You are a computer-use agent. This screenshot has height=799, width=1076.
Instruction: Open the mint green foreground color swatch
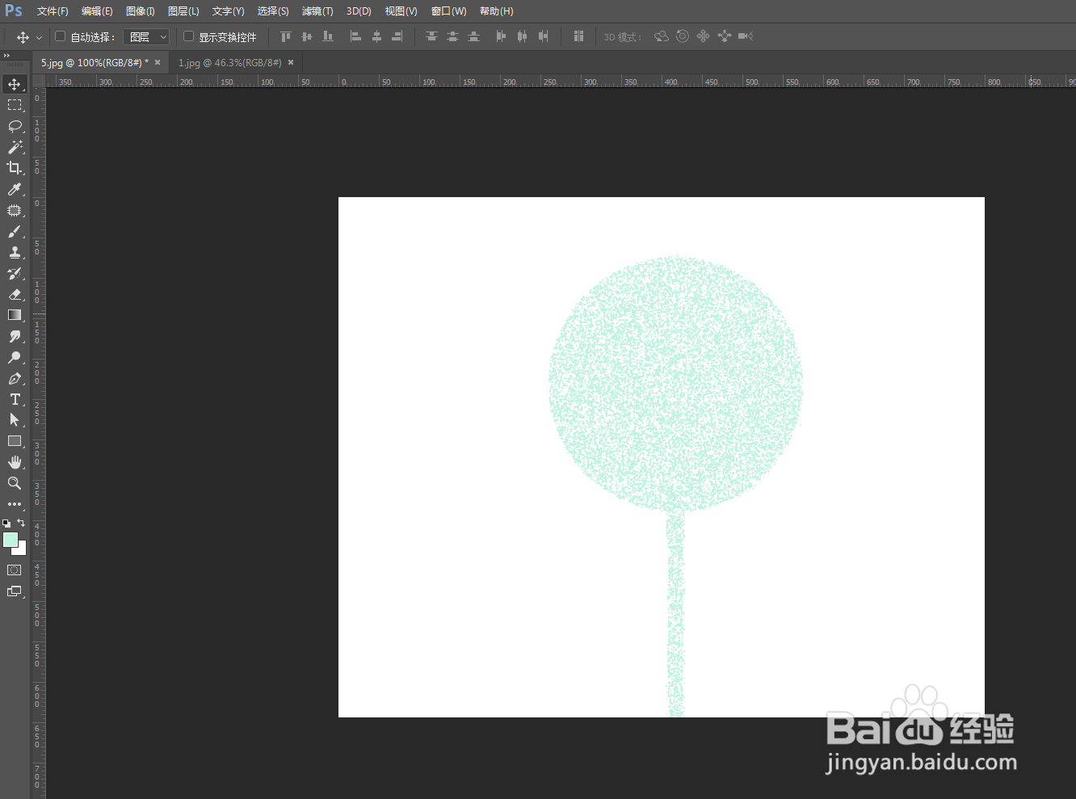pyautogui.click(x=9, y=539)
